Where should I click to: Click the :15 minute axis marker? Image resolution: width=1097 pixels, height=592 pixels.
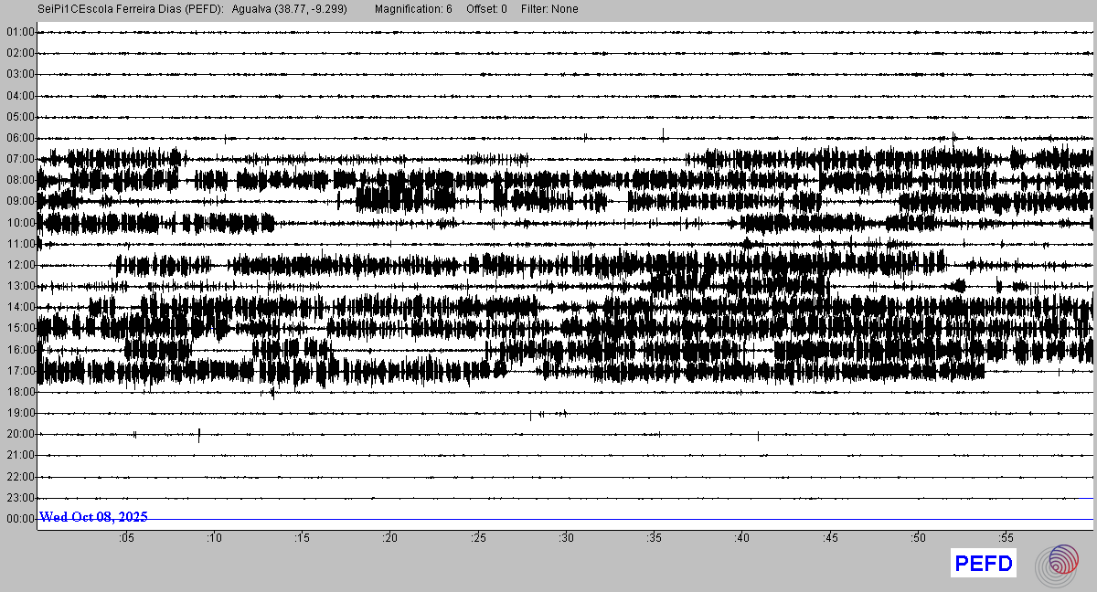[302, 538]
